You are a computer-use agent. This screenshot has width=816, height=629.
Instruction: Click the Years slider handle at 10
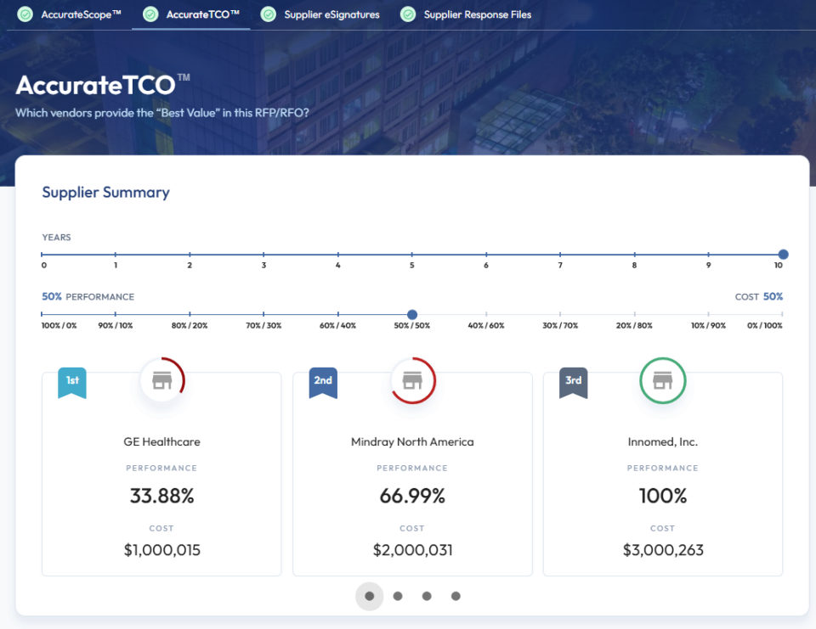[782, 254]
